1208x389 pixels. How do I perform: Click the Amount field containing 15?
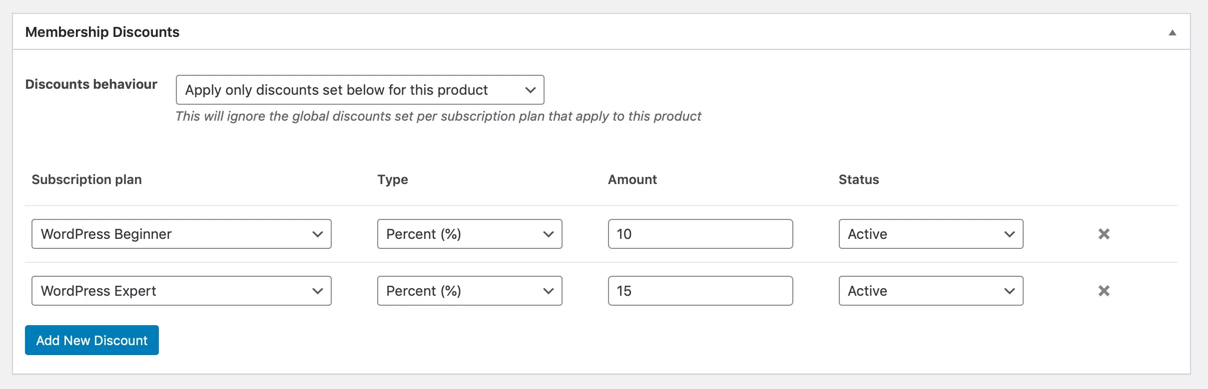pos(700,291)
